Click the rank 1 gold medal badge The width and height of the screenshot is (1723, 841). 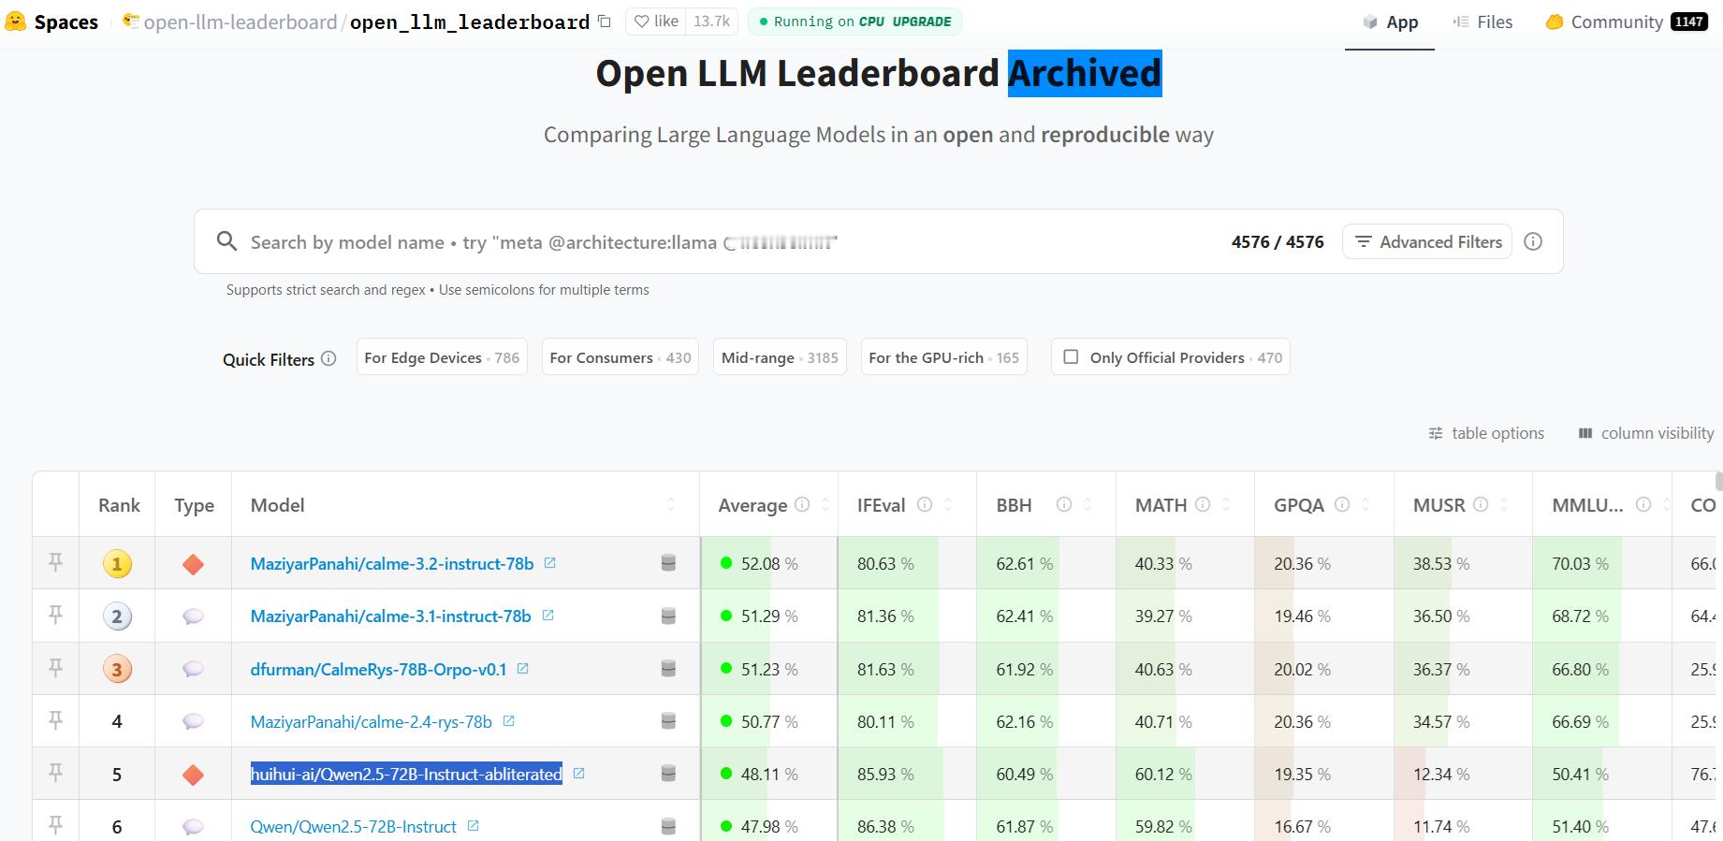point(117,563)
